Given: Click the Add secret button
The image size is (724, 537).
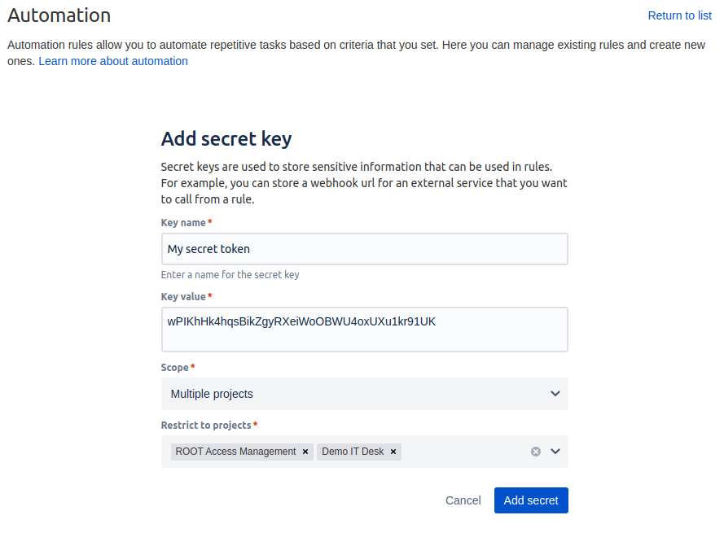Looking at the screenshot, I should point(530,500).
